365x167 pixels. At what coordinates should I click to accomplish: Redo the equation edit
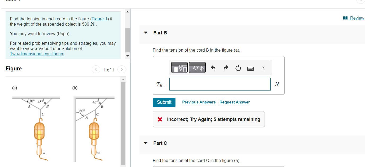226,68
